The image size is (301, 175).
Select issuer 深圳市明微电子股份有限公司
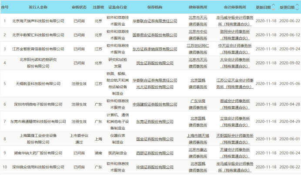pos(38,104)
